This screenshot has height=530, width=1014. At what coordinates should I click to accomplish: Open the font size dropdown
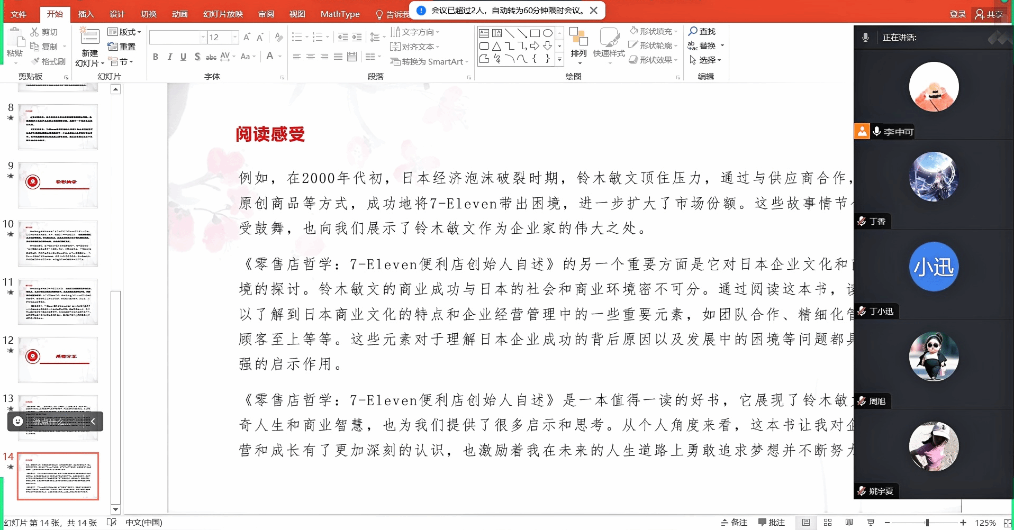click(235, 37)
